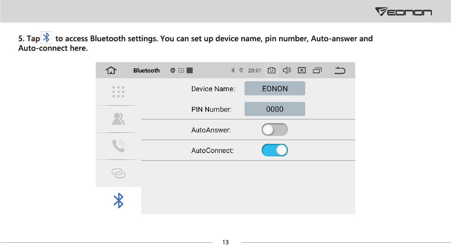Screen dimensions: 451x248
Task: Go back using the return arrow icon
Action: (x=340, y=70)
